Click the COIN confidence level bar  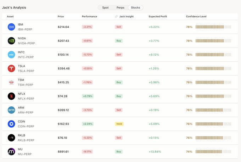pos(213,124)
